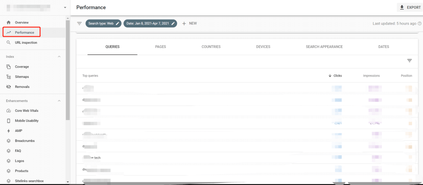Open the Overview home icon
This screenshot has width=423, height=185.
point(9,23)
